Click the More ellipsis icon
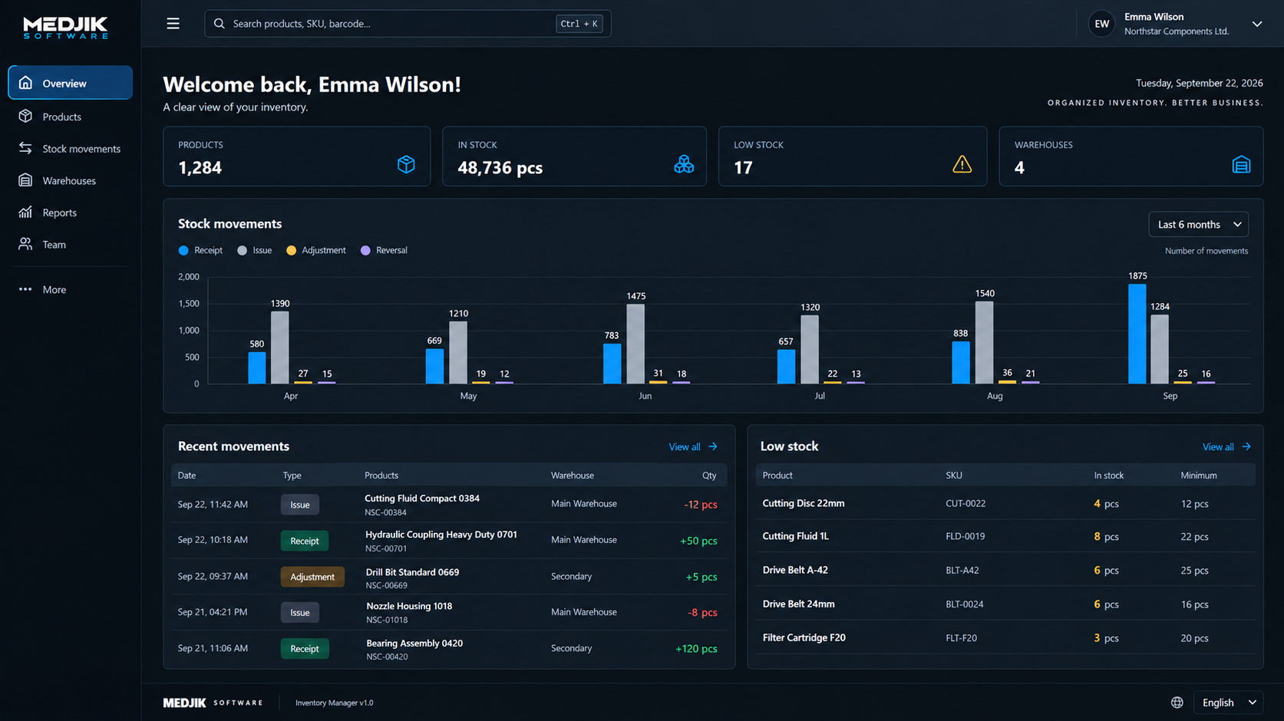Screen dimensions: 1284x721 coord(25,289)
